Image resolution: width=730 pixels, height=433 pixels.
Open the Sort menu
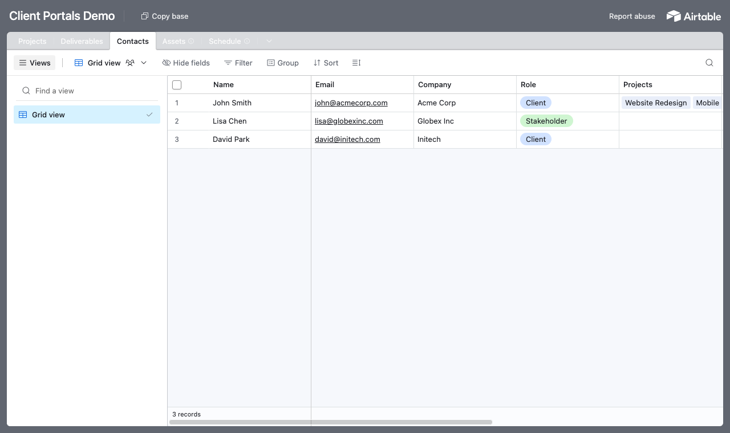pyautogui.click(x=326, y=63)
